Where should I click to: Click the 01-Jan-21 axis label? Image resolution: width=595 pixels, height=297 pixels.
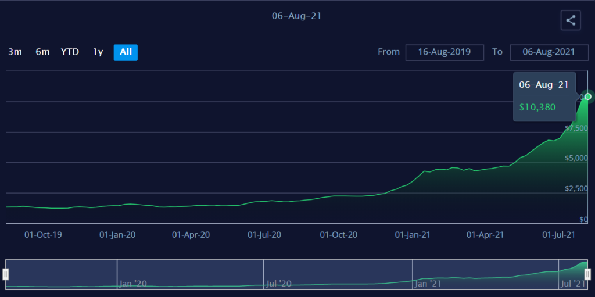[413, 235]
